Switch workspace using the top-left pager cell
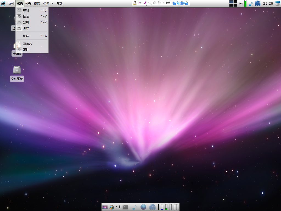The width and height of the screenshot is (281, 211). coord(231,2)
